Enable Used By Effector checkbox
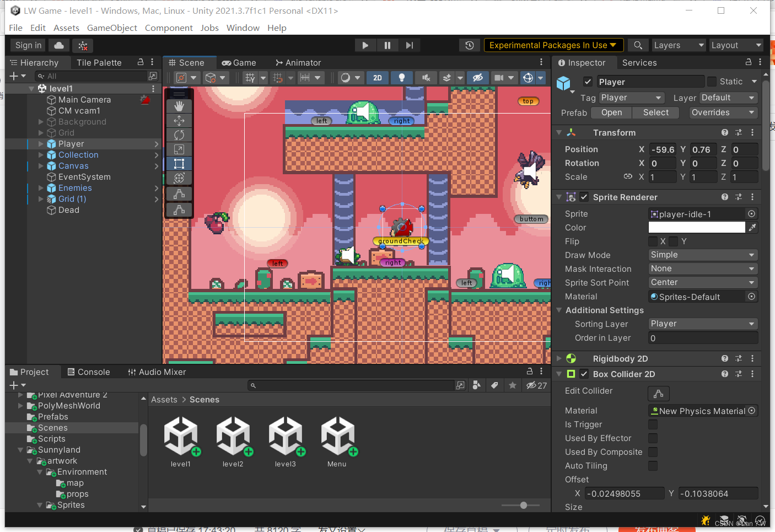 (x=653, y=438)
